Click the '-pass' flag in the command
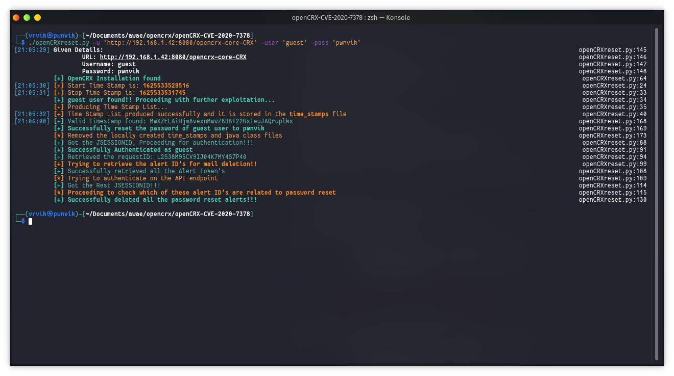This screenshot has height=376, width=674. [320, 43]
